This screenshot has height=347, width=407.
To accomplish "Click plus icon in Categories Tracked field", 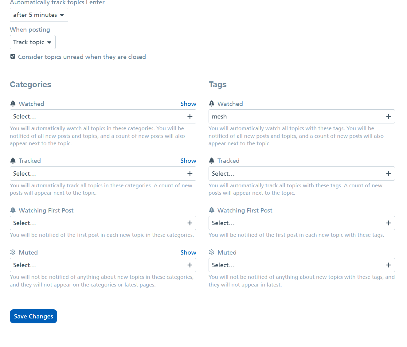I will point(190,173).
